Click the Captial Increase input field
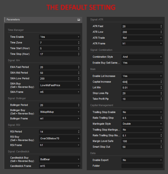This screenshot has width=168, height=174. [x=140, y=82]
